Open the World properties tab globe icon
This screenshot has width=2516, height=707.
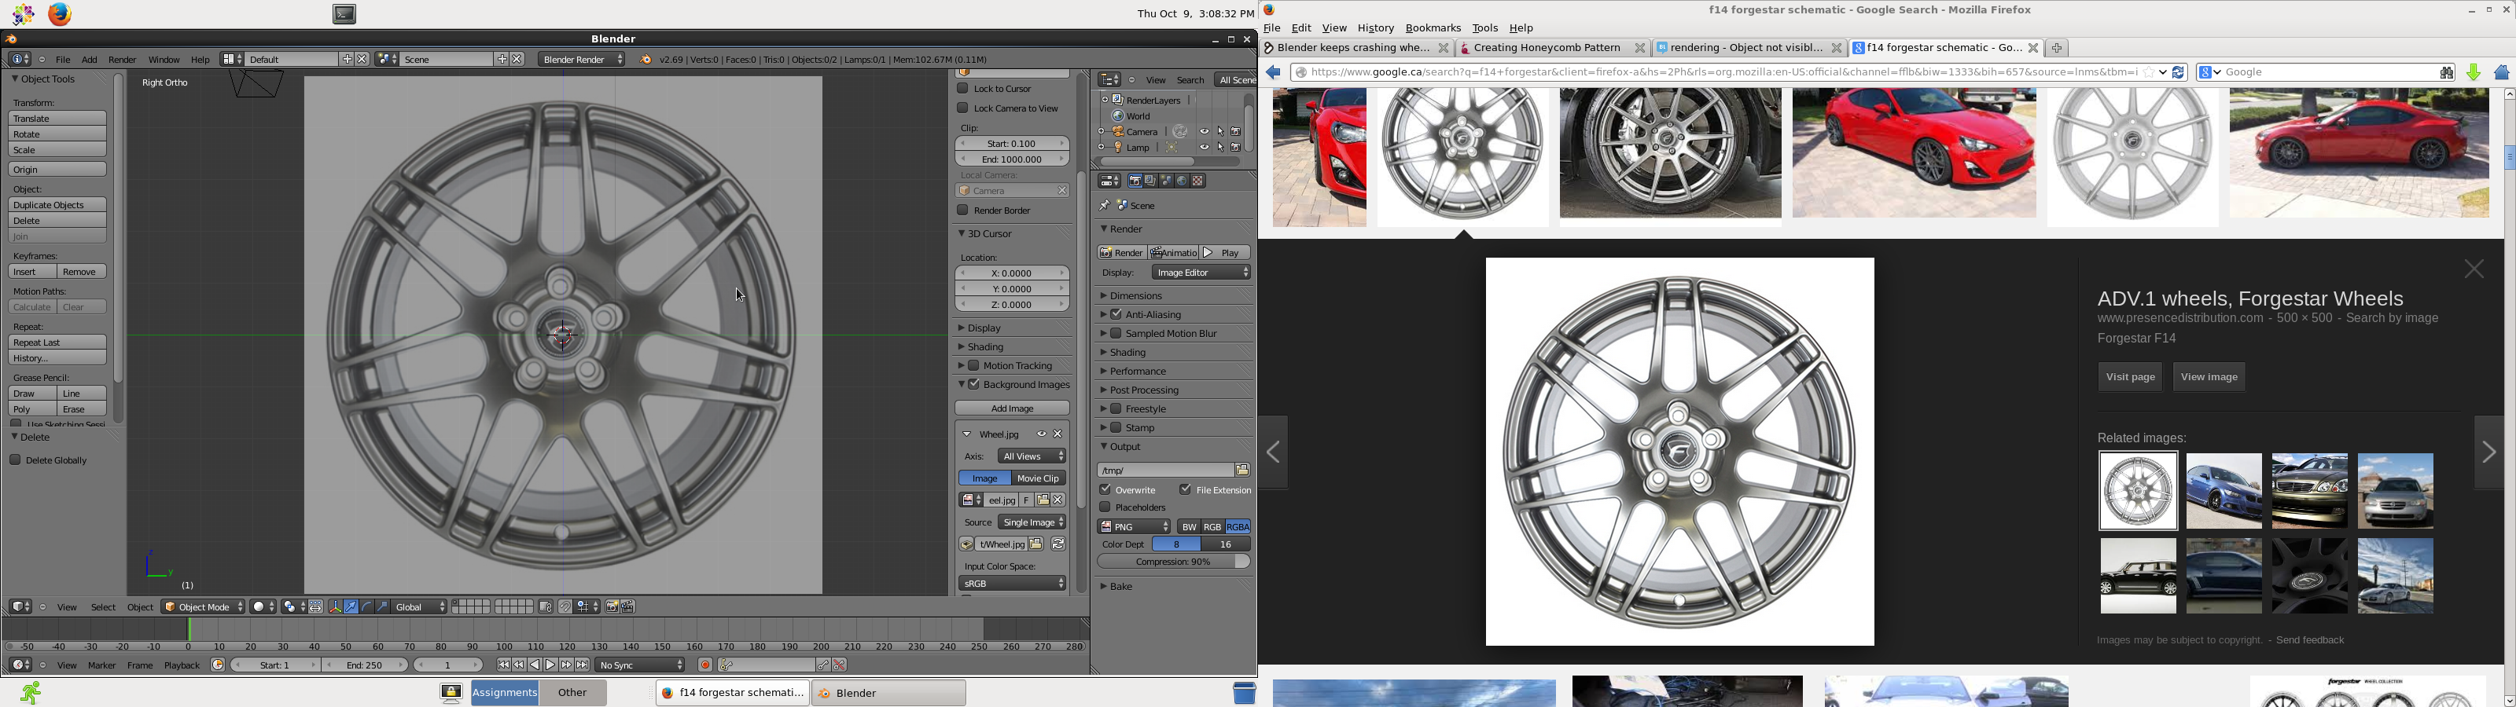tap(1182, 181)
